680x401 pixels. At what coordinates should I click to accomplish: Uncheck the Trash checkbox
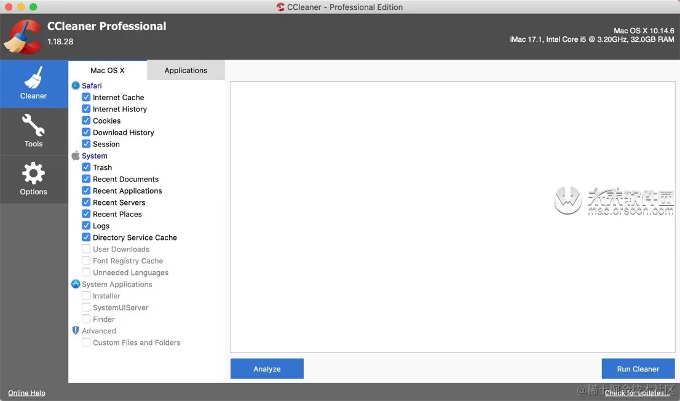86,167
